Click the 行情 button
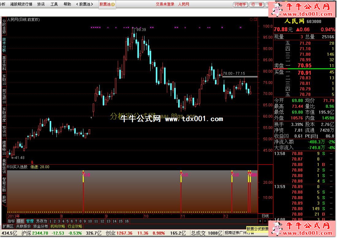This screenshot has height=238, width=337. pos(257,5)
